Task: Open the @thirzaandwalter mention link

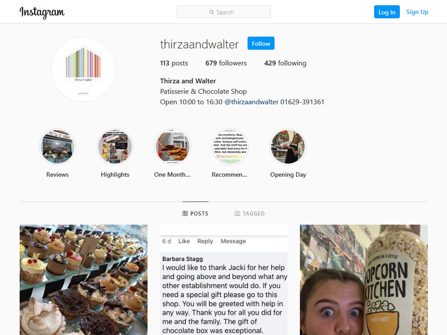Action: [251, 102]
